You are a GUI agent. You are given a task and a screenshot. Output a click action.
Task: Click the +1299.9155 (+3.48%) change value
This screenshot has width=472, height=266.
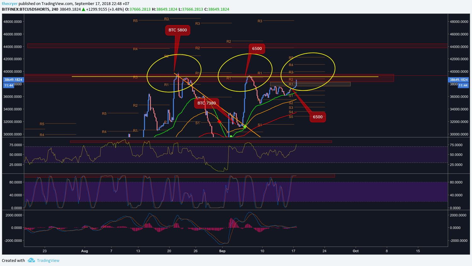[105, 9]
